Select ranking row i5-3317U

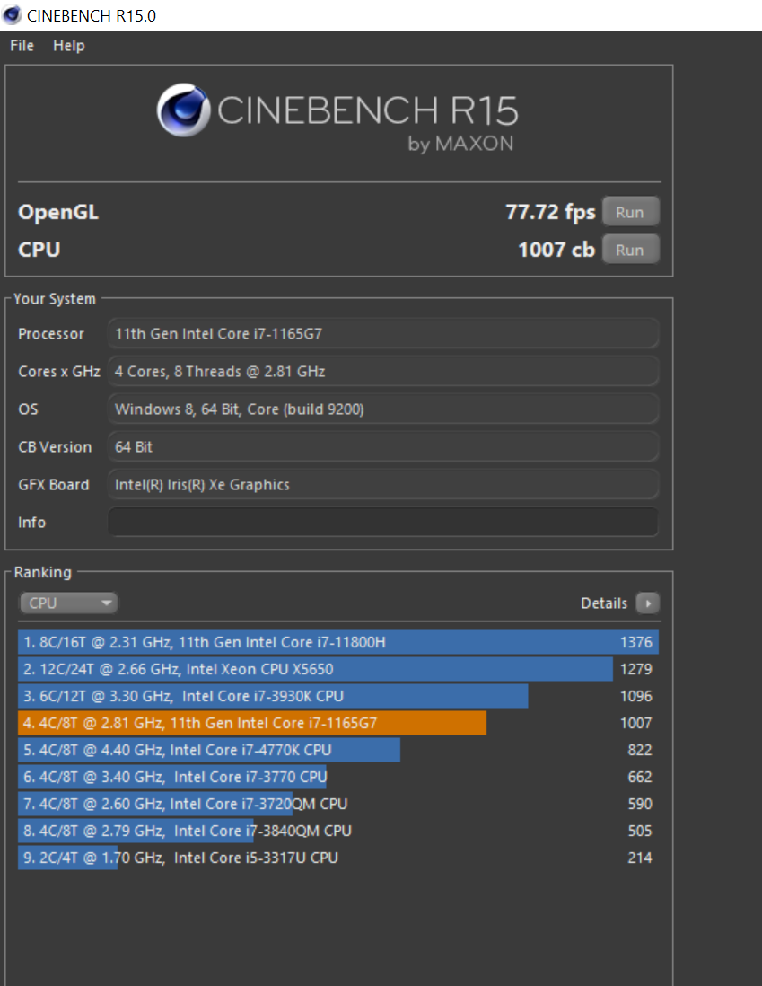click(x=338, y=858)
